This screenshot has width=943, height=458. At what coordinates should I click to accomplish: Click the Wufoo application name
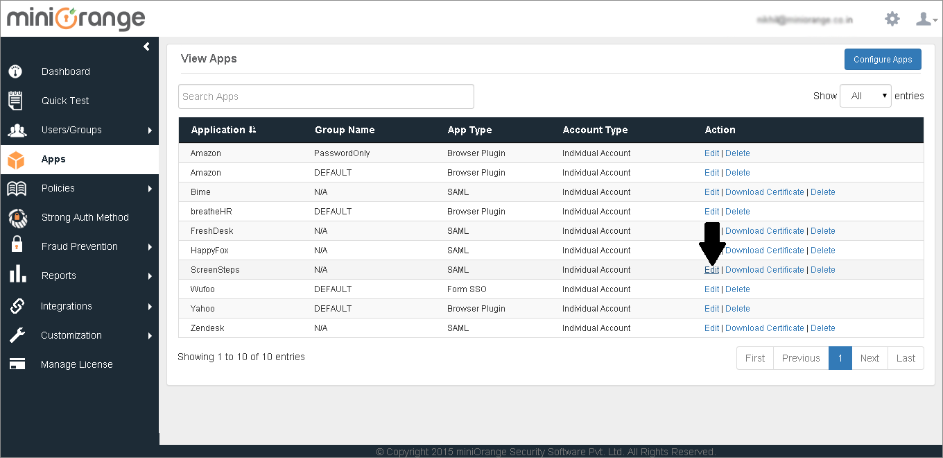point(202,289)
